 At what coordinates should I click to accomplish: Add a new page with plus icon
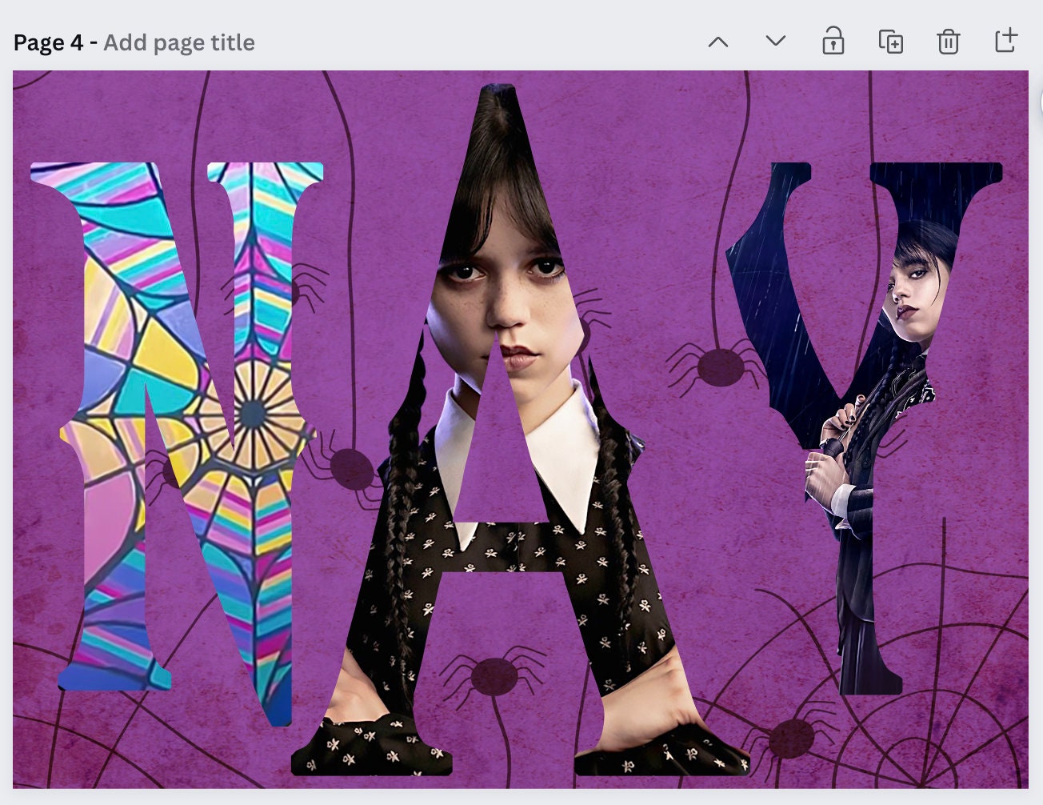click(1005, 41)
